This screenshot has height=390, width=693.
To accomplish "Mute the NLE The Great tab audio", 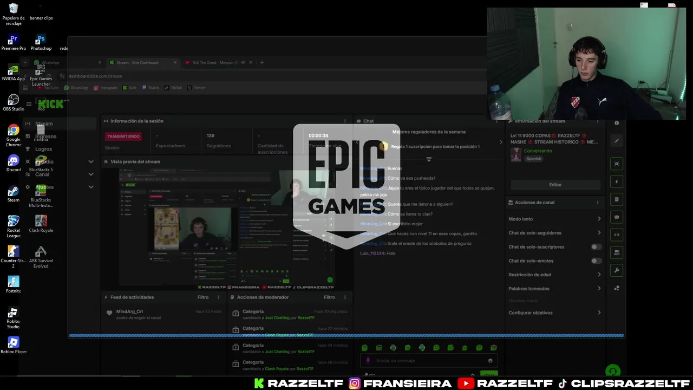I will click(x=243, y=62).
